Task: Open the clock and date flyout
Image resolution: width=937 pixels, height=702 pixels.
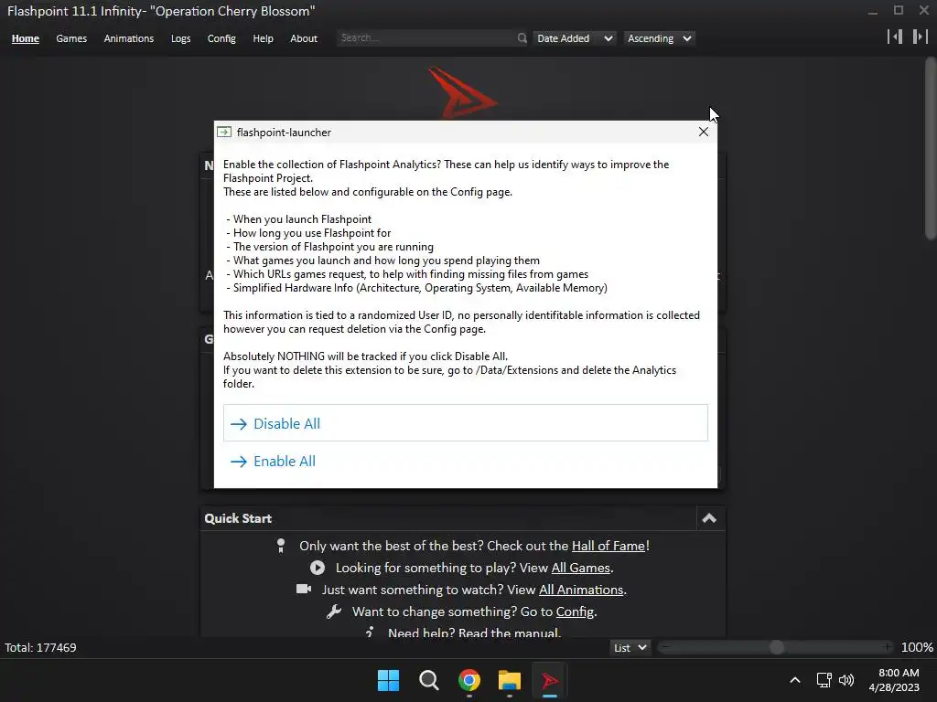Action: (x=894, y=680)
